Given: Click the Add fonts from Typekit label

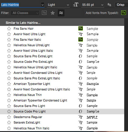Looking at the screenshot, I should click(102, 13).
